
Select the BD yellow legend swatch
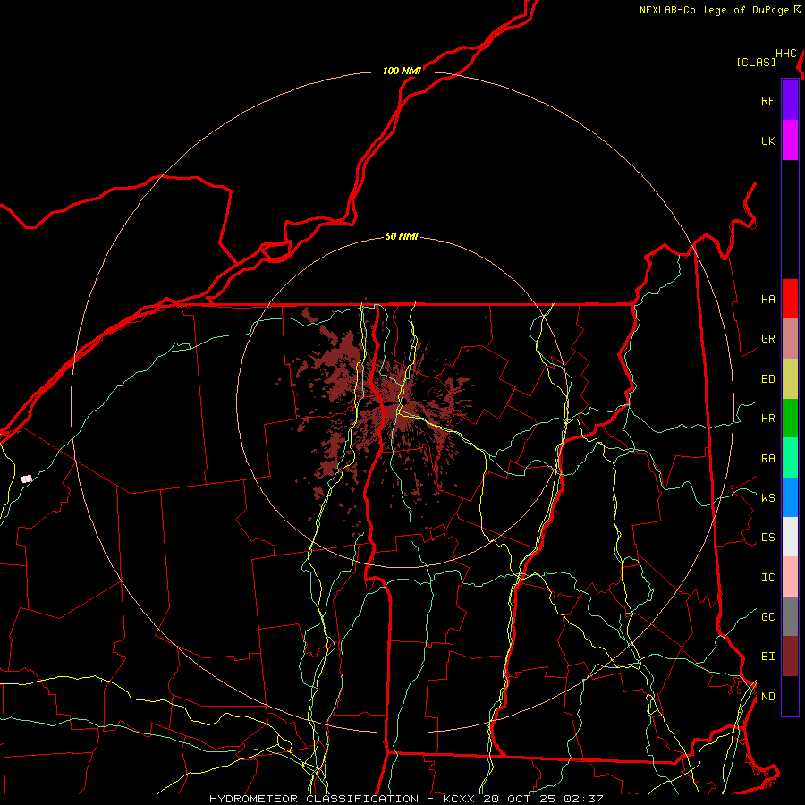790,379
